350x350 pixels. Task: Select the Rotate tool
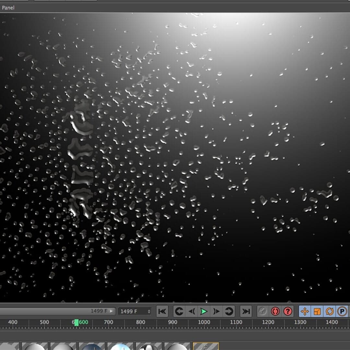coord(330,311)
